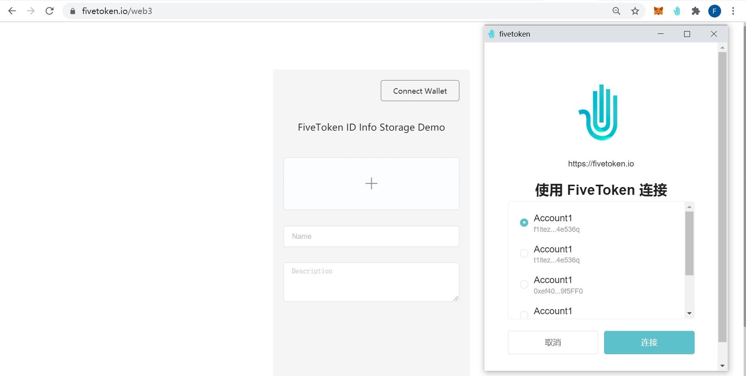Minimize the fivetoken popup window
746x376 pixels.
tap(660, 34)
